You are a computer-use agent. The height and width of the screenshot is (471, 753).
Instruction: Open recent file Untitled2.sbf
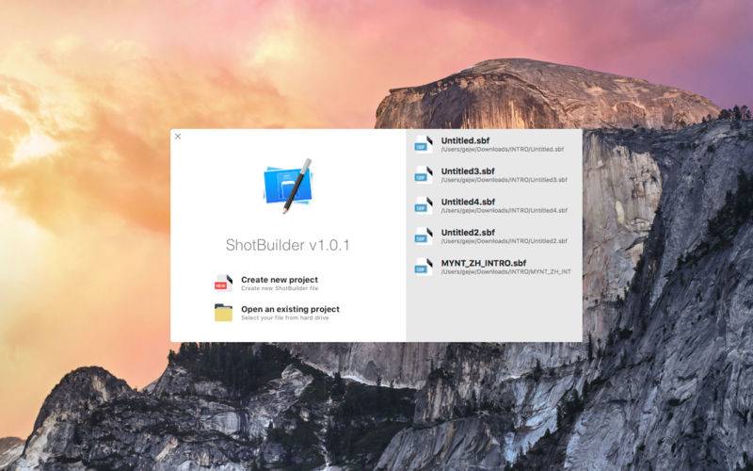[494, 236]
